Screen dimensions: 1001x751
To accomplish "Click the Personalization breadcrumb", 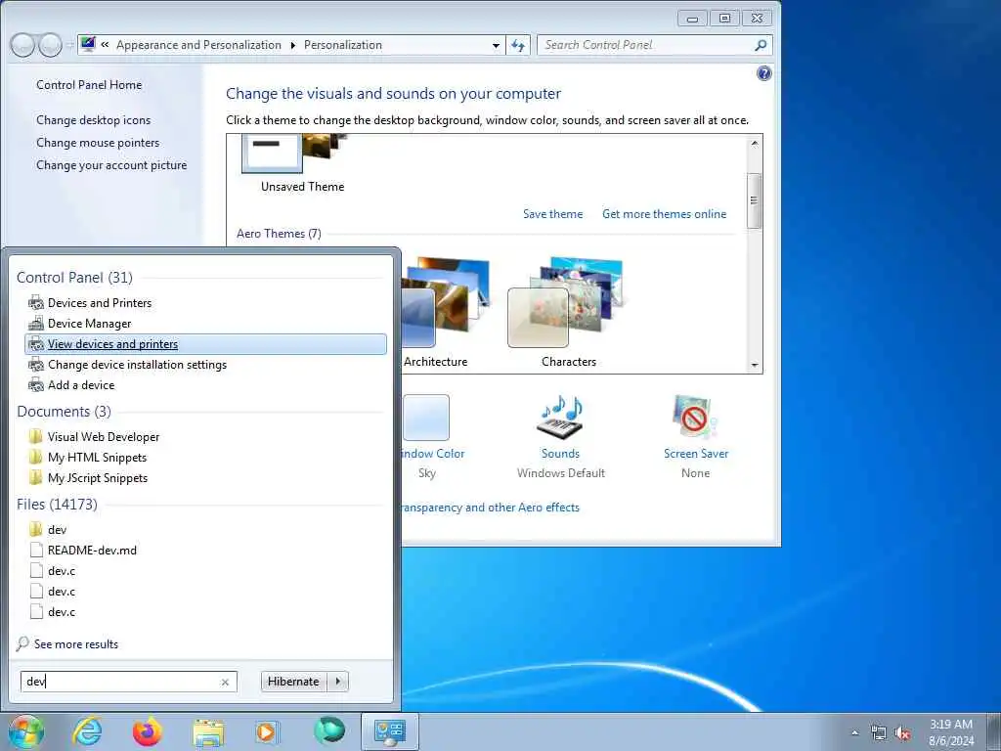I will pyautogui.click(x=343, y=45).
